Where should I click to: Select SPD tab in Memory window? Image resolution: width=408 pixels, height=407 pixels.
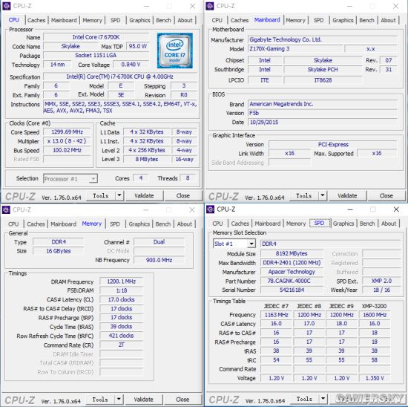click(x=115, y=224)
